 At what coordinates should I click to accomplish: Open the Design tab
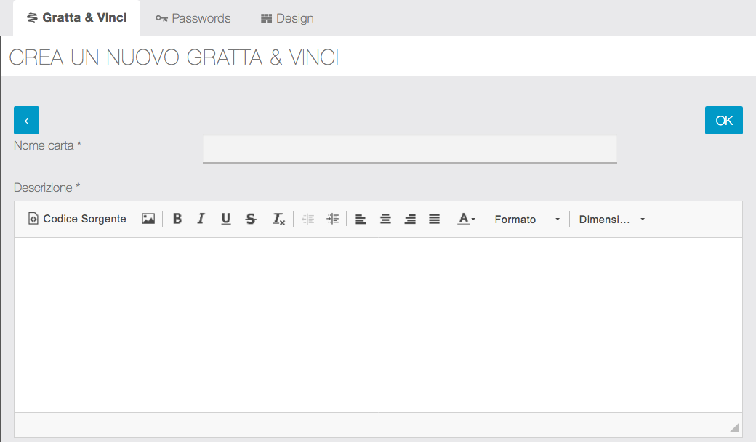click(x=287, y=18)
